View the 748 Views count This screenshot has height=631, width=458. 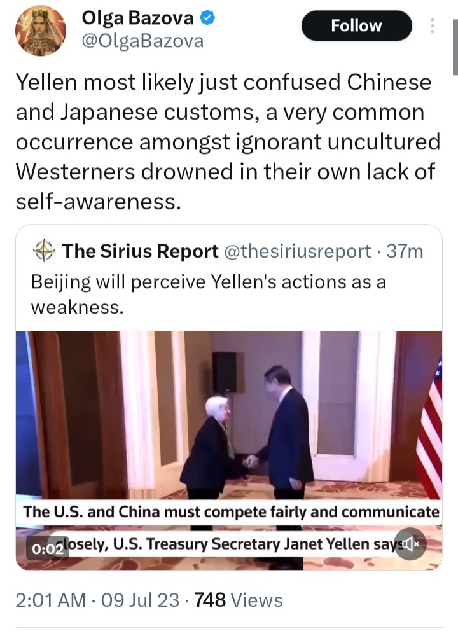pyautogui.click(x=239, y=600)
